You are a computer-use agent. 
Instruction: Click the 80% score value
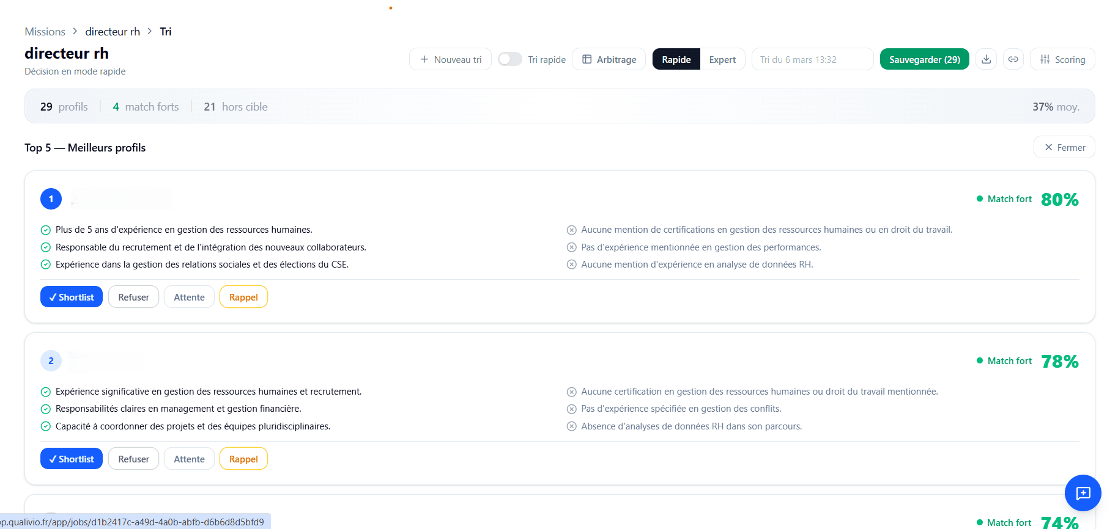pos(1060,199)
